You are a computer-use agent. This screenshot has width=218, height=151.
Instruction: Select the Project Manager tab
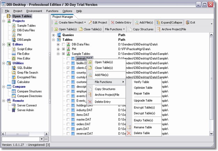[x=63, y=17]
